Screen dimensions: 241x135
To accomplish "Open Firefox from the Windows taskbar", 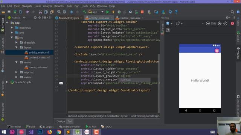I will [x=49, y=132].
